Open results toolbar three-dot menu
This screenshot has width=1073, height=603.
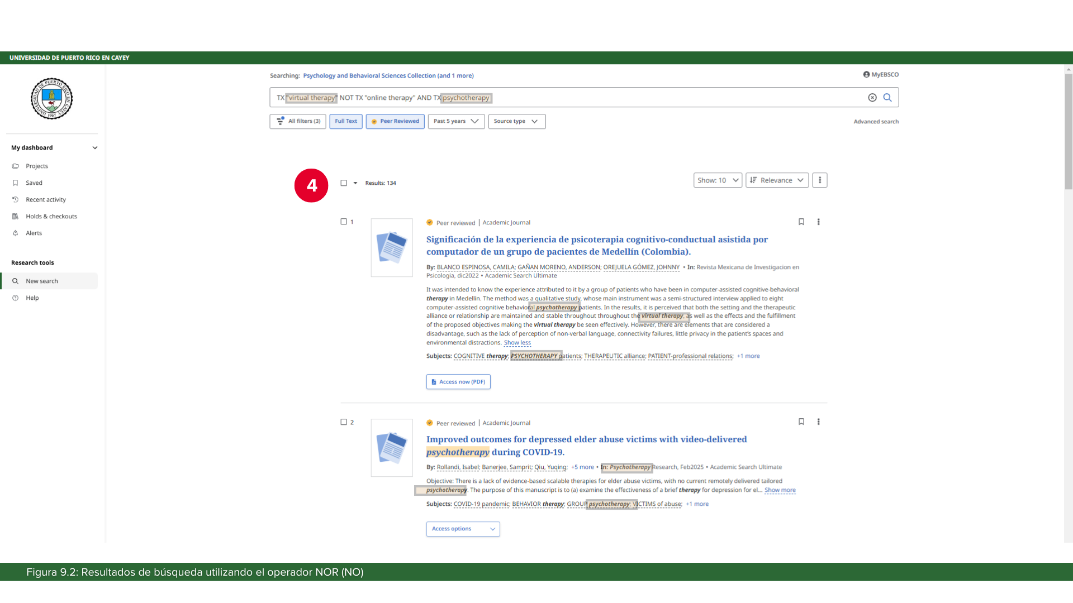click(820, 180)
